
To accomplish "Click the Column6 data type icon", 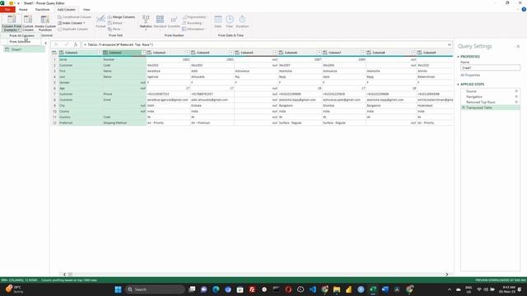I will tap(281, 53).
